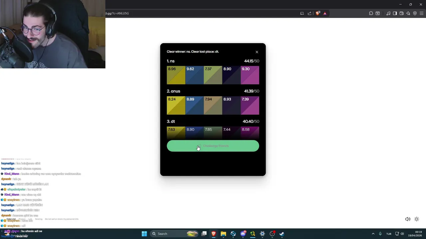
Task: Open the Settings gear on taskbar
Action: click(x=262, y=234)
